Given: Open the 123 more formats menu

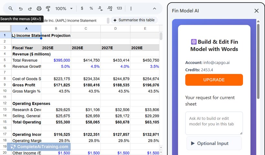Looking at the screenshot, I should pyautogui.click(x=119, y=8).
